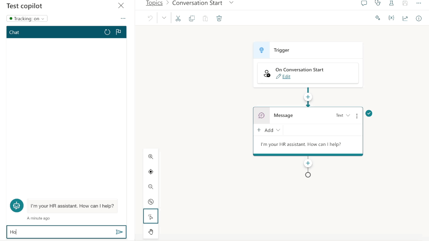This screenshot has width=429, height=241.
Task: Open the Topics breadcrumb page
Action: pyautogui.click(x=154, y=3)
